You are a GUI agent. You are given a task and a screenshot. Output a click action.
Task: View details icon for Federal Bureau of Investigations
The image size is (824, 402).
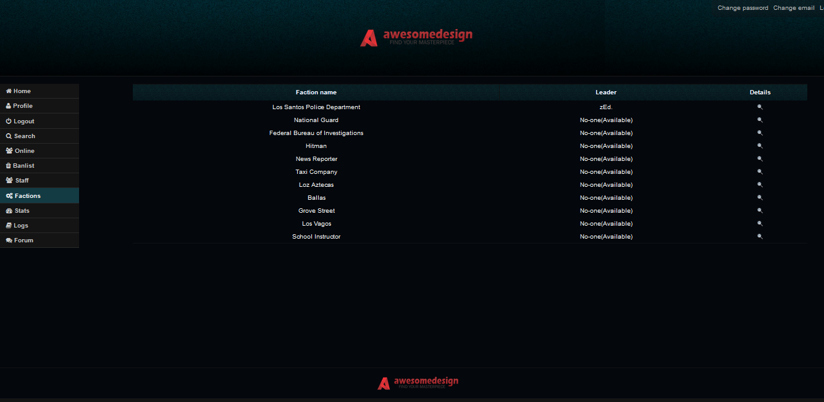(760, 133)
